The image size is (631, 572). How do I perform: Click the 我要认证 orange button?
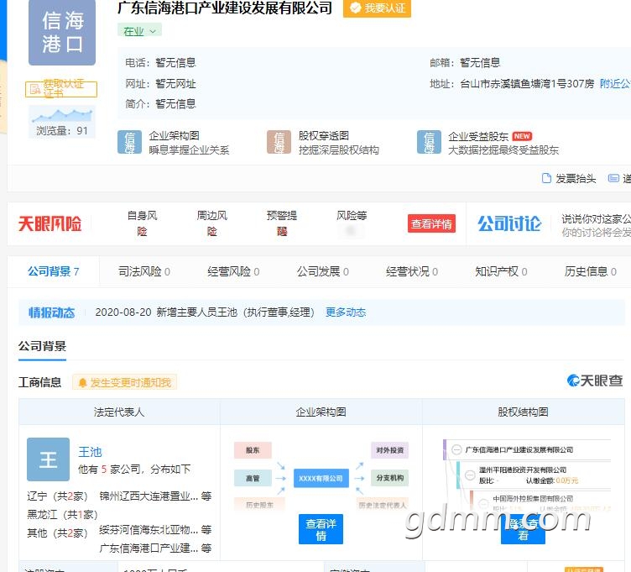377,8
